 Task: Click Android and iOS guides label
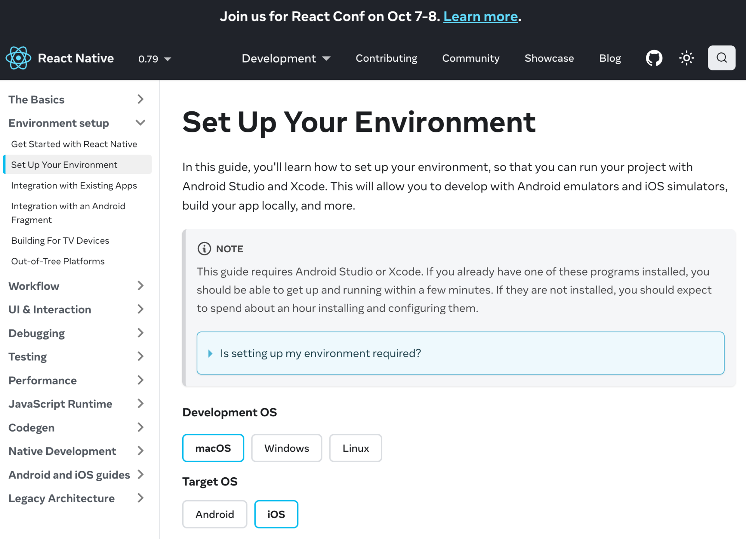[x=69, y=475]
